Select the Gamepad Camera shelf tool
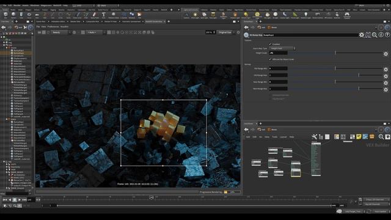The image size is (391, 220). click(x=347, y=15)
